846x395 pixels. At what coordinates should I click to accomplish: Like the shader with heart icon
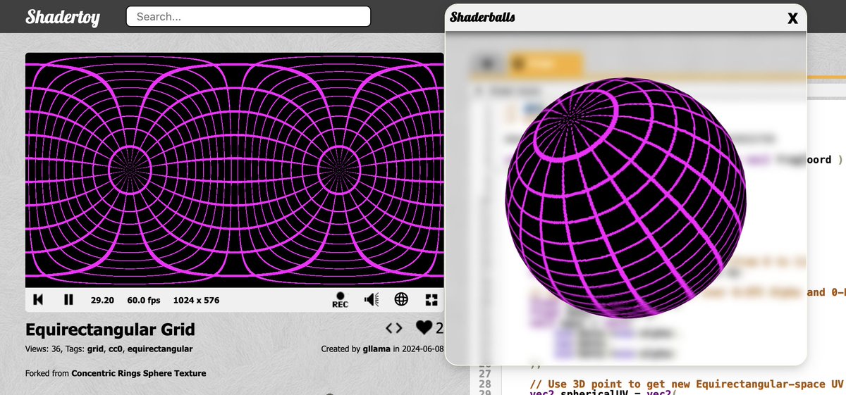(x=424, y=327)
